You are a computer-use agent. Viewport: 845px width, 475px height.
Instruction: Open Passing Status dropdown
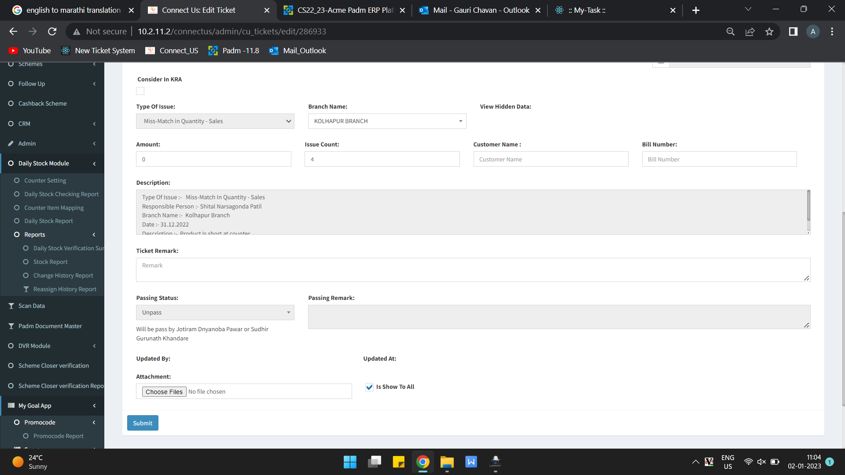pyautogui.click(x=215, y=312)
